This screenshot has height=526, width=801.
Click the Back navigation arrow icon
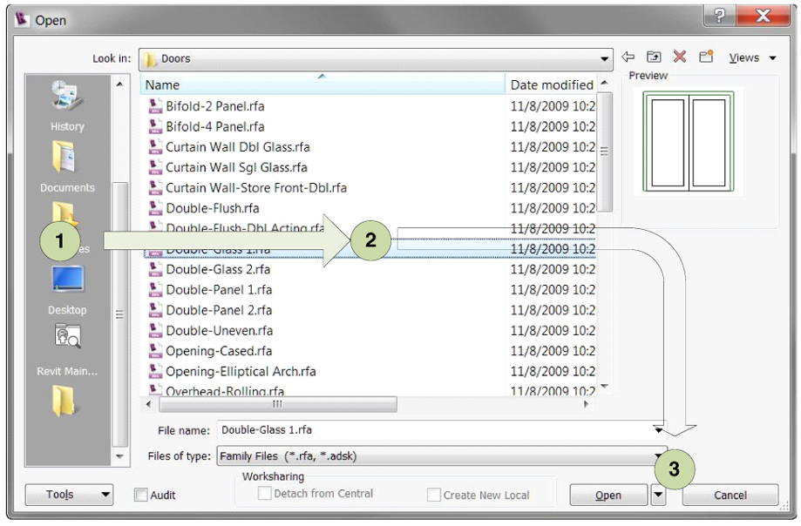628,57
